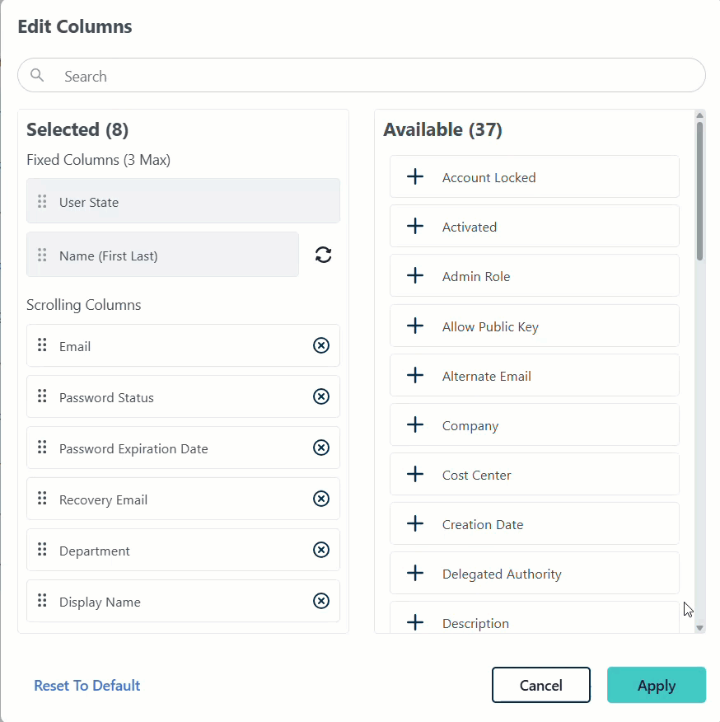Remove the Department column
The image size is (720, 722).
click(x=321, y=551)
